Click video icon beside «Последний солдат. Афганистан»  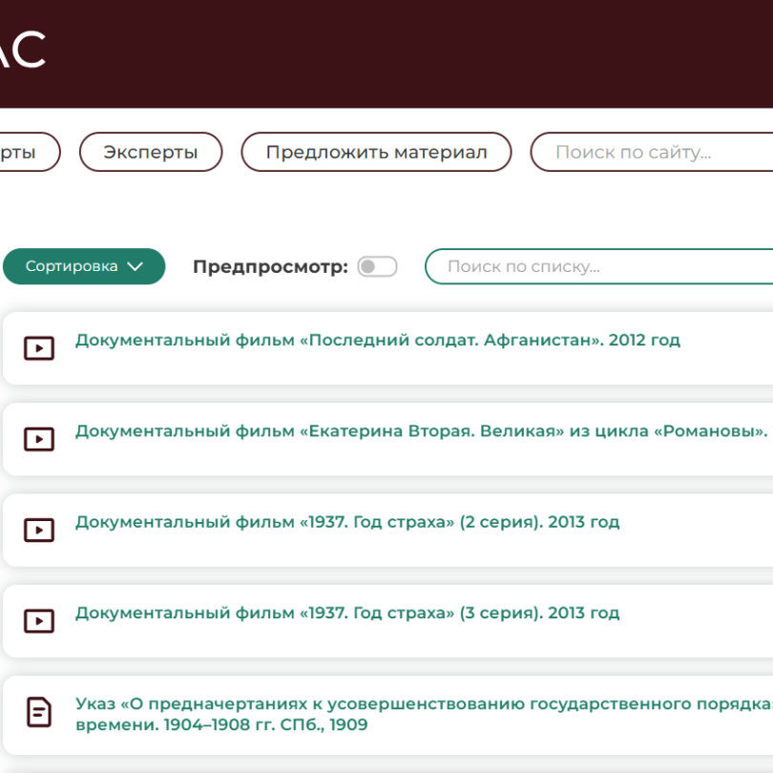[38, 348]
